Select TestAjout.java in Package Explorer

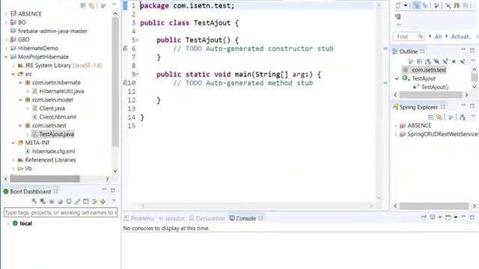[x=57, y=134]
